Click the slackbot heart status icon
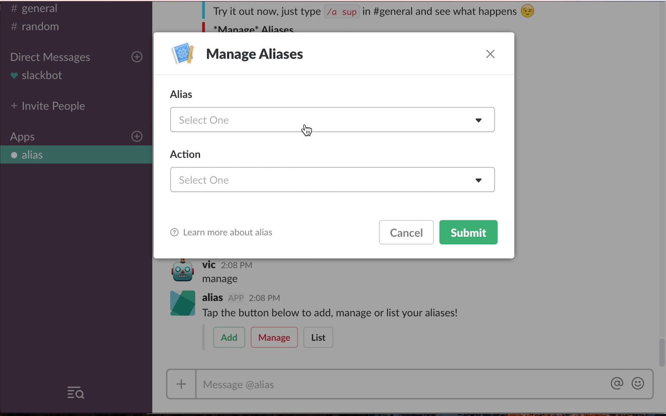Screen dimensions: 666x416 tap(14, 76)
